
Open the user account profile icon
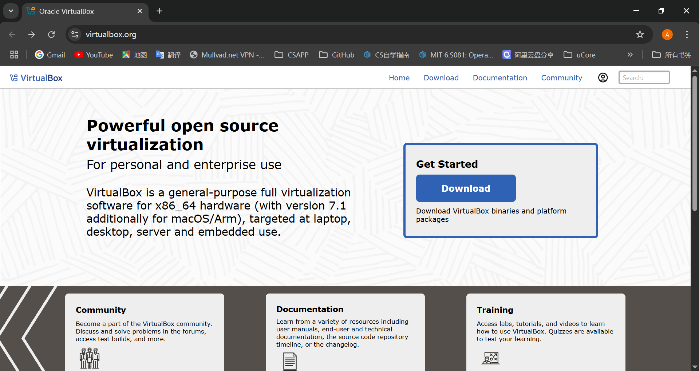pos(603,77)
